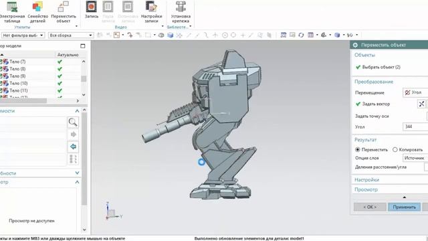Screen dimensions: 428x241
Task: Click the dashed rectangle selection icon
Action: point(148,35)
